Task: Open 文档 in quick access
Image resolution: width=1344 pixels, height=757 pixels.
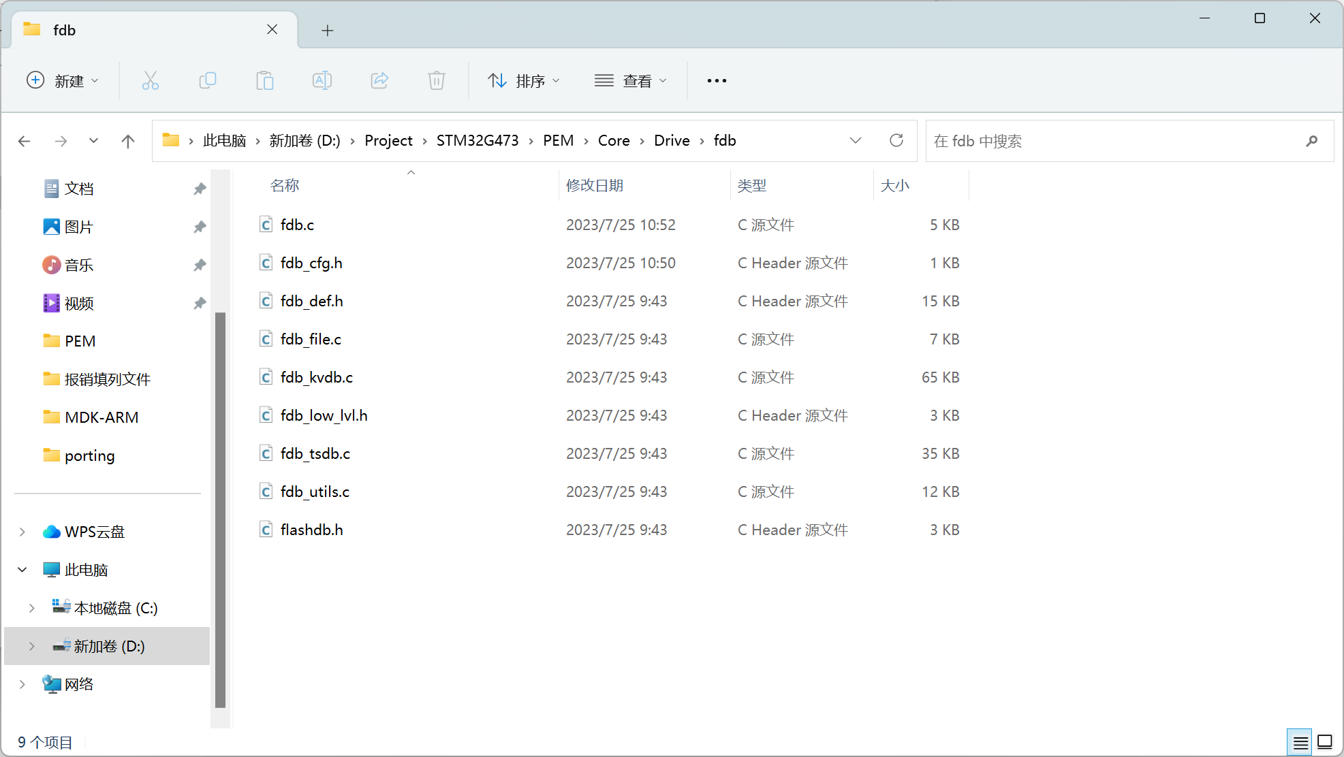Action: click(x=78, y=189)
